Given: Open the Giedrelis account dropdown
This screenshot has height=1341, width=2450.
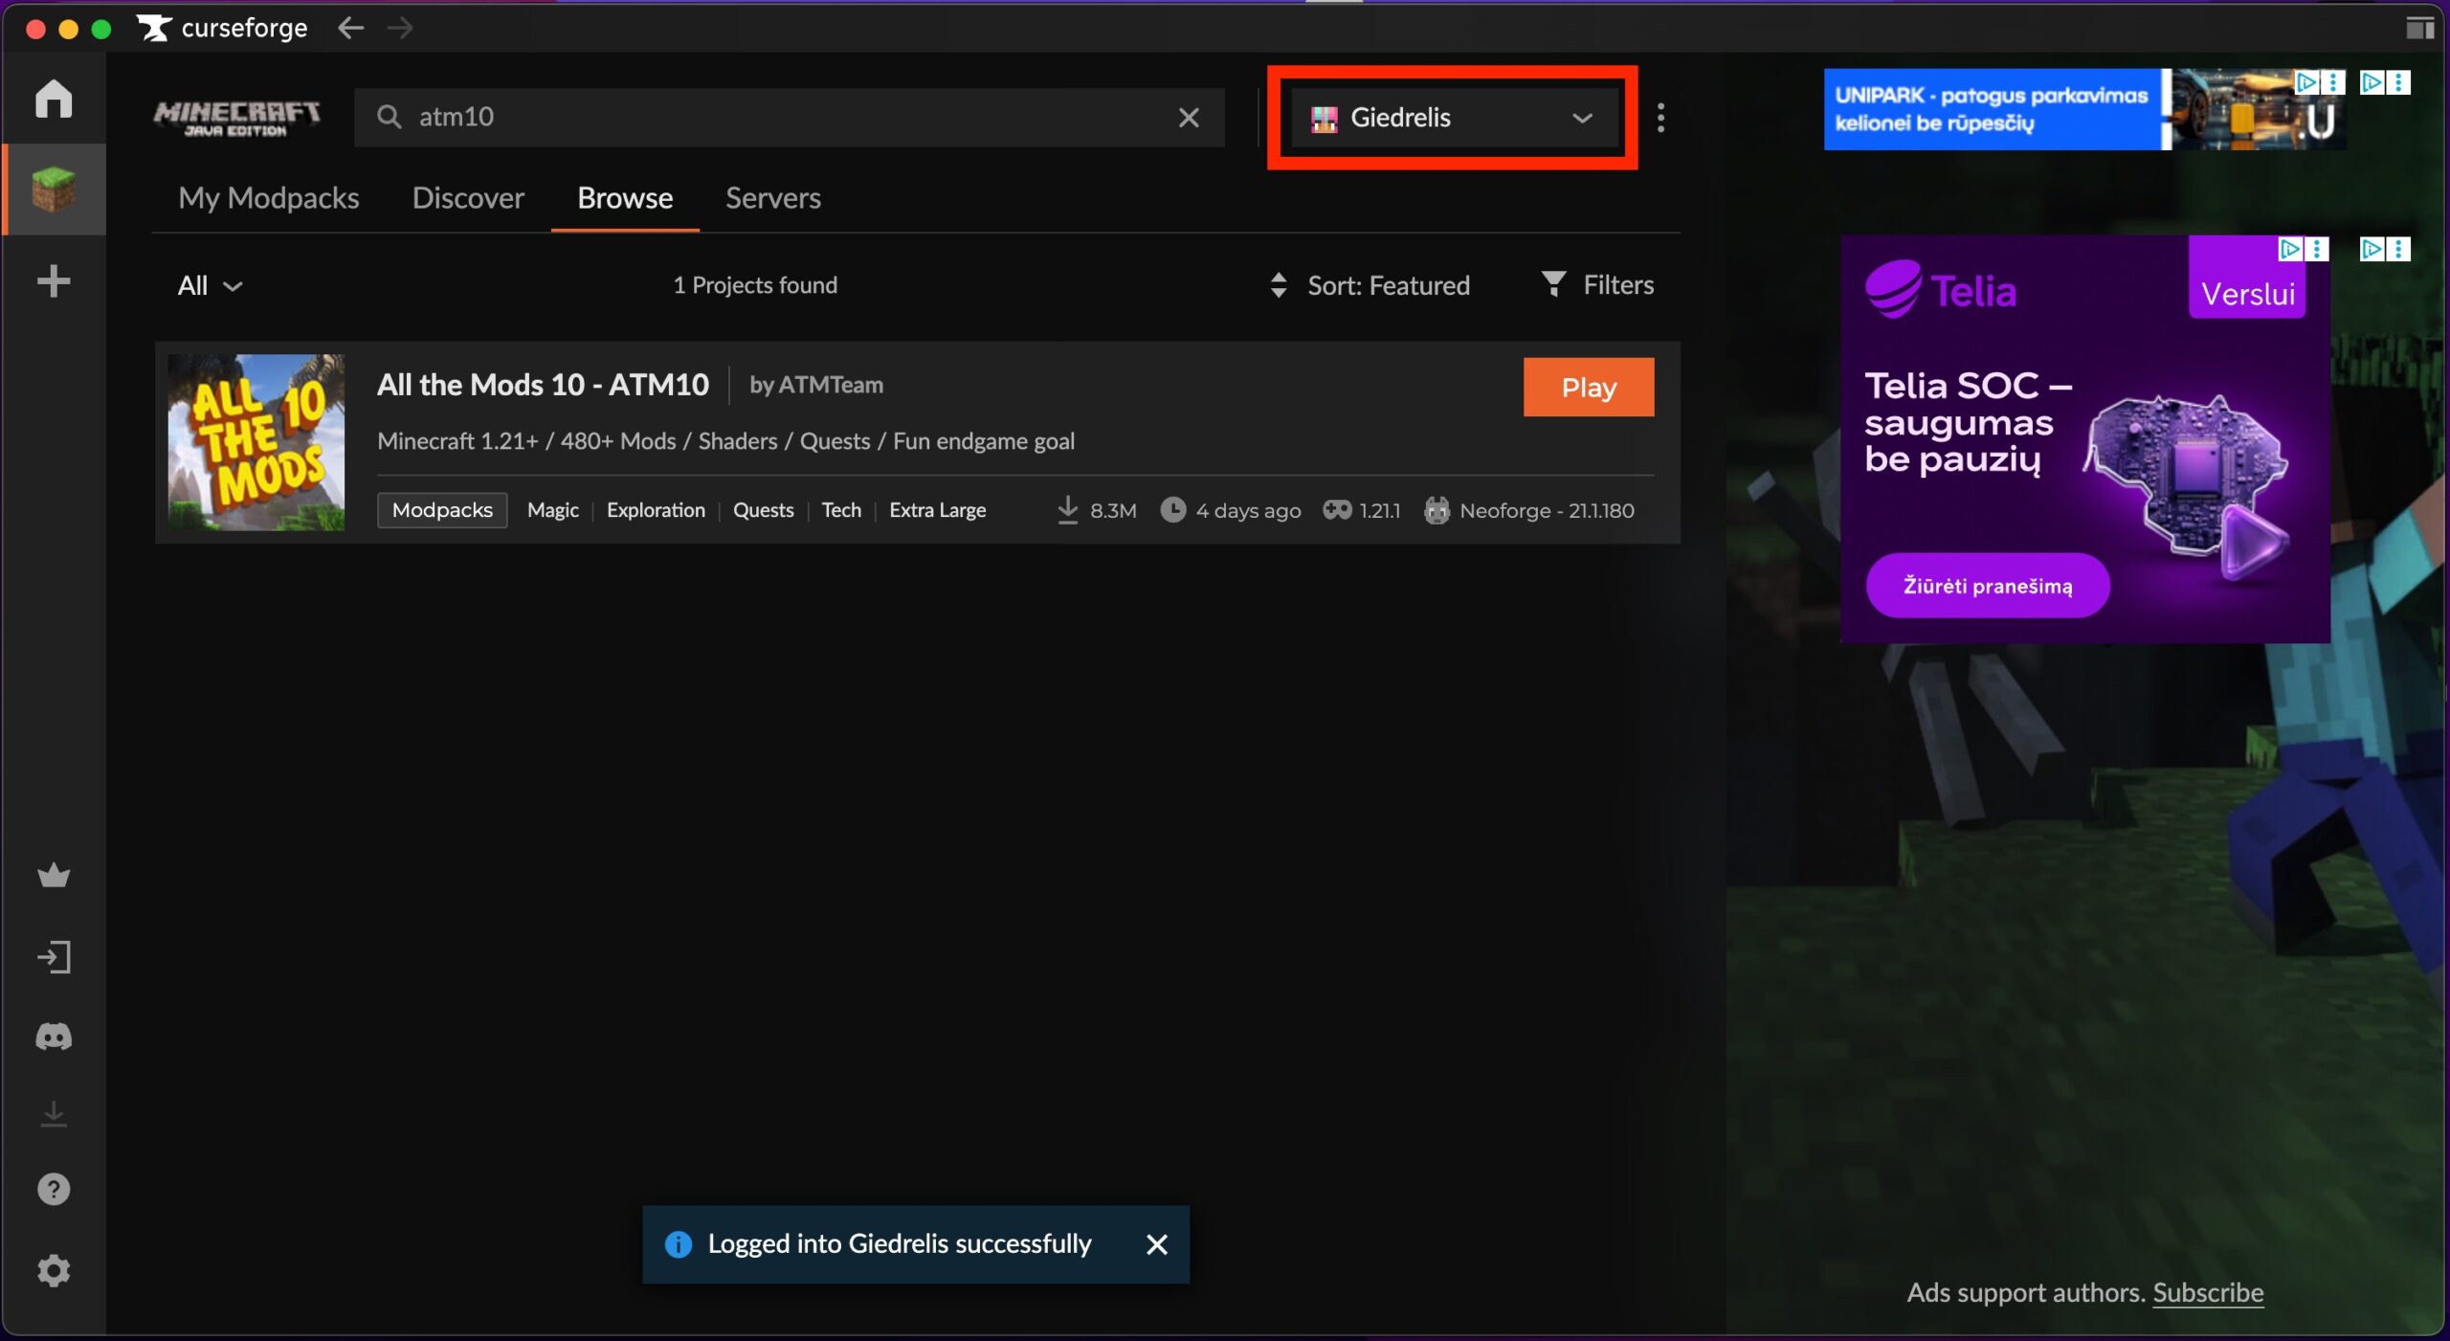Looking at the screenshot, I should click(1453, 118).
